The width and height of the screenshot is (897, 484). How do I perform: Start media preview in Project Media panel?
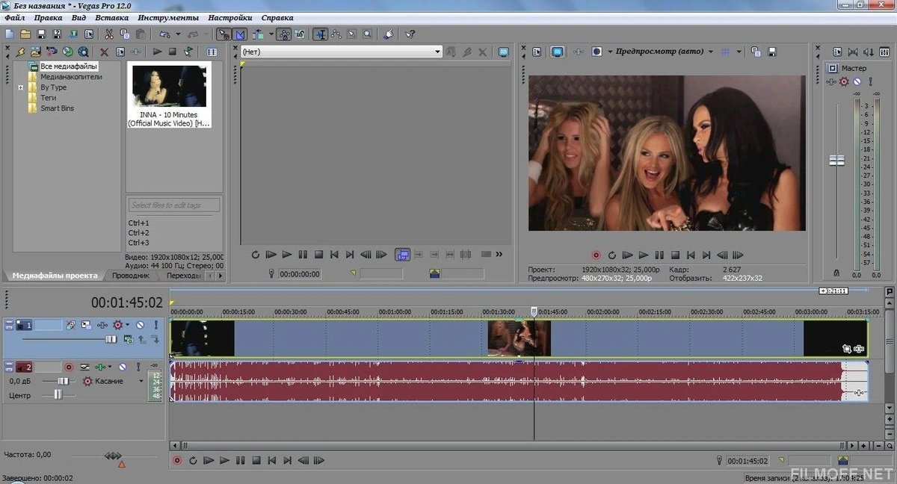[158, 52]
